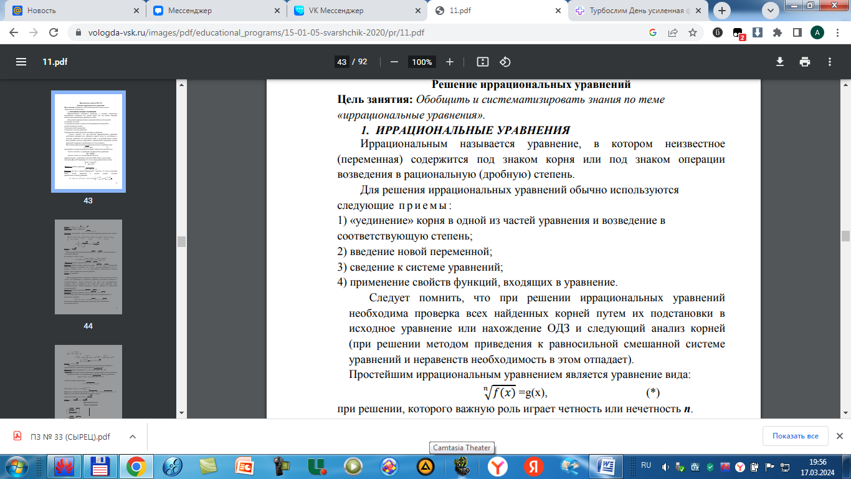Screen dimensions: 851x479
Task: Click line 3) сведение к системе уравнений
Action: click(x=420, y=266)
